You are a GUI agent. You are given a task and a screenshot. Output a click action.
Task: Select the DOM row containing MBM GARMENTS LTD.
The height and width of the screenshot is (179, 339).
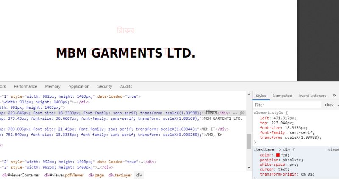tap(123, 118)
